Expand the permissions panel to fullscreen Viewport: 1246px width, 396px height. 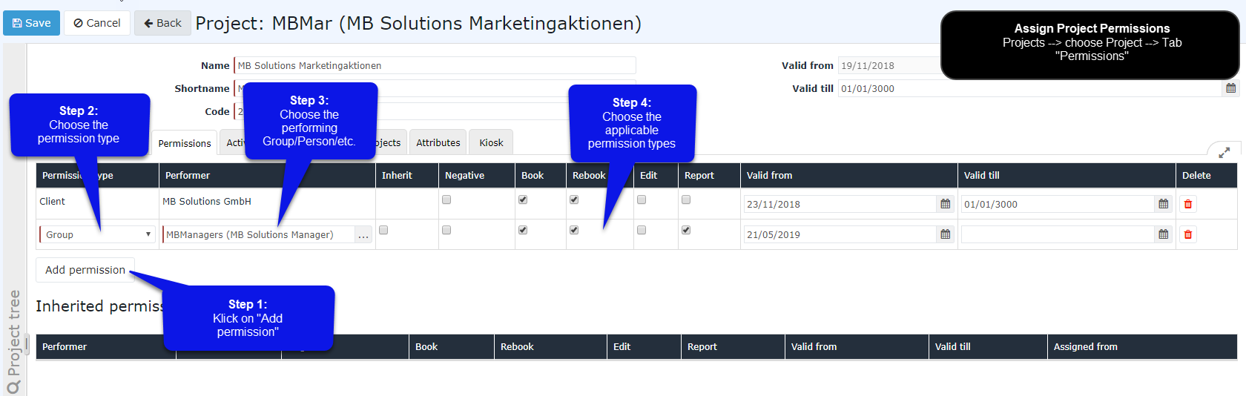tap(1224, 152)
